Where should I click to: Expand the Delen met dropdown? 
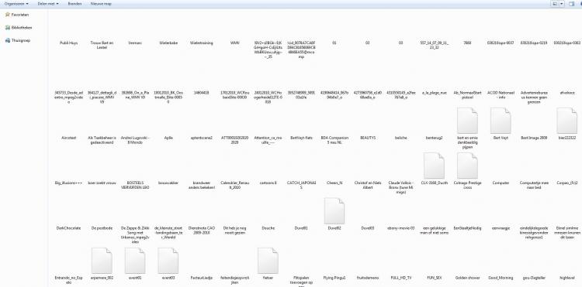(x=48, y=4)
